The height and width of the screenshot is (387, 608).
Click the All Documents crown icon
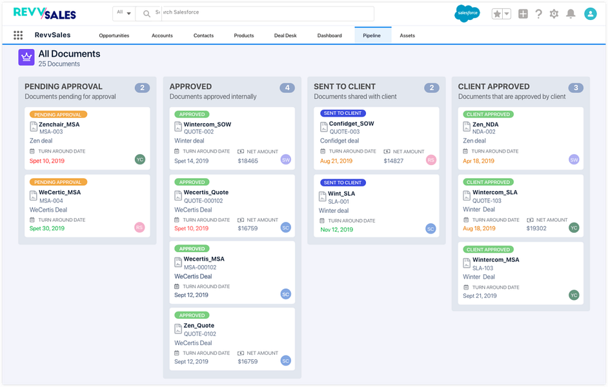click(26, 57)
